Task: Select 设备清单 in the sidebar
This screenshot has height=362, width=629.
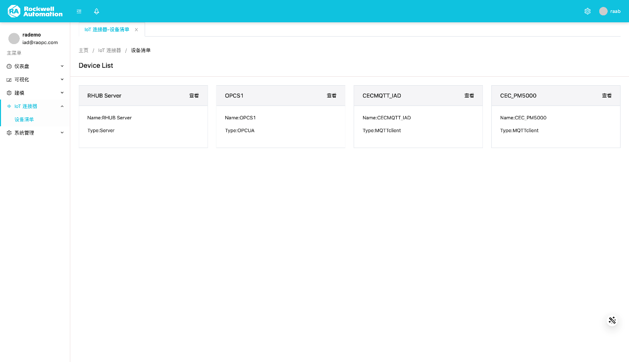Action: tap(24, 119)
